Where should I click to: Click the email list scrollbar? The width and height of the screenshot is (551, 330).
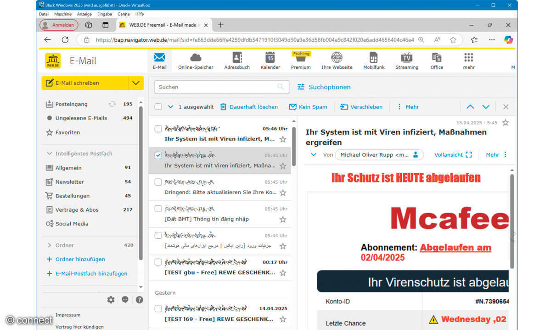[294, 147]
